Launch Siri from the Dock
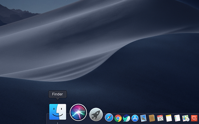This screenshot has width=199, height=124. (x=78, y=112)
